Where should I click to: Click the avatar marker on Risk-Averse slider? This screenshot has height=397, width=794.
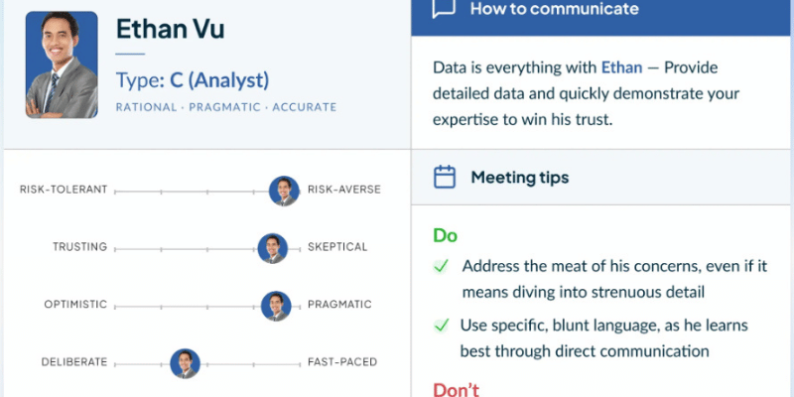(x=284, y=191)
